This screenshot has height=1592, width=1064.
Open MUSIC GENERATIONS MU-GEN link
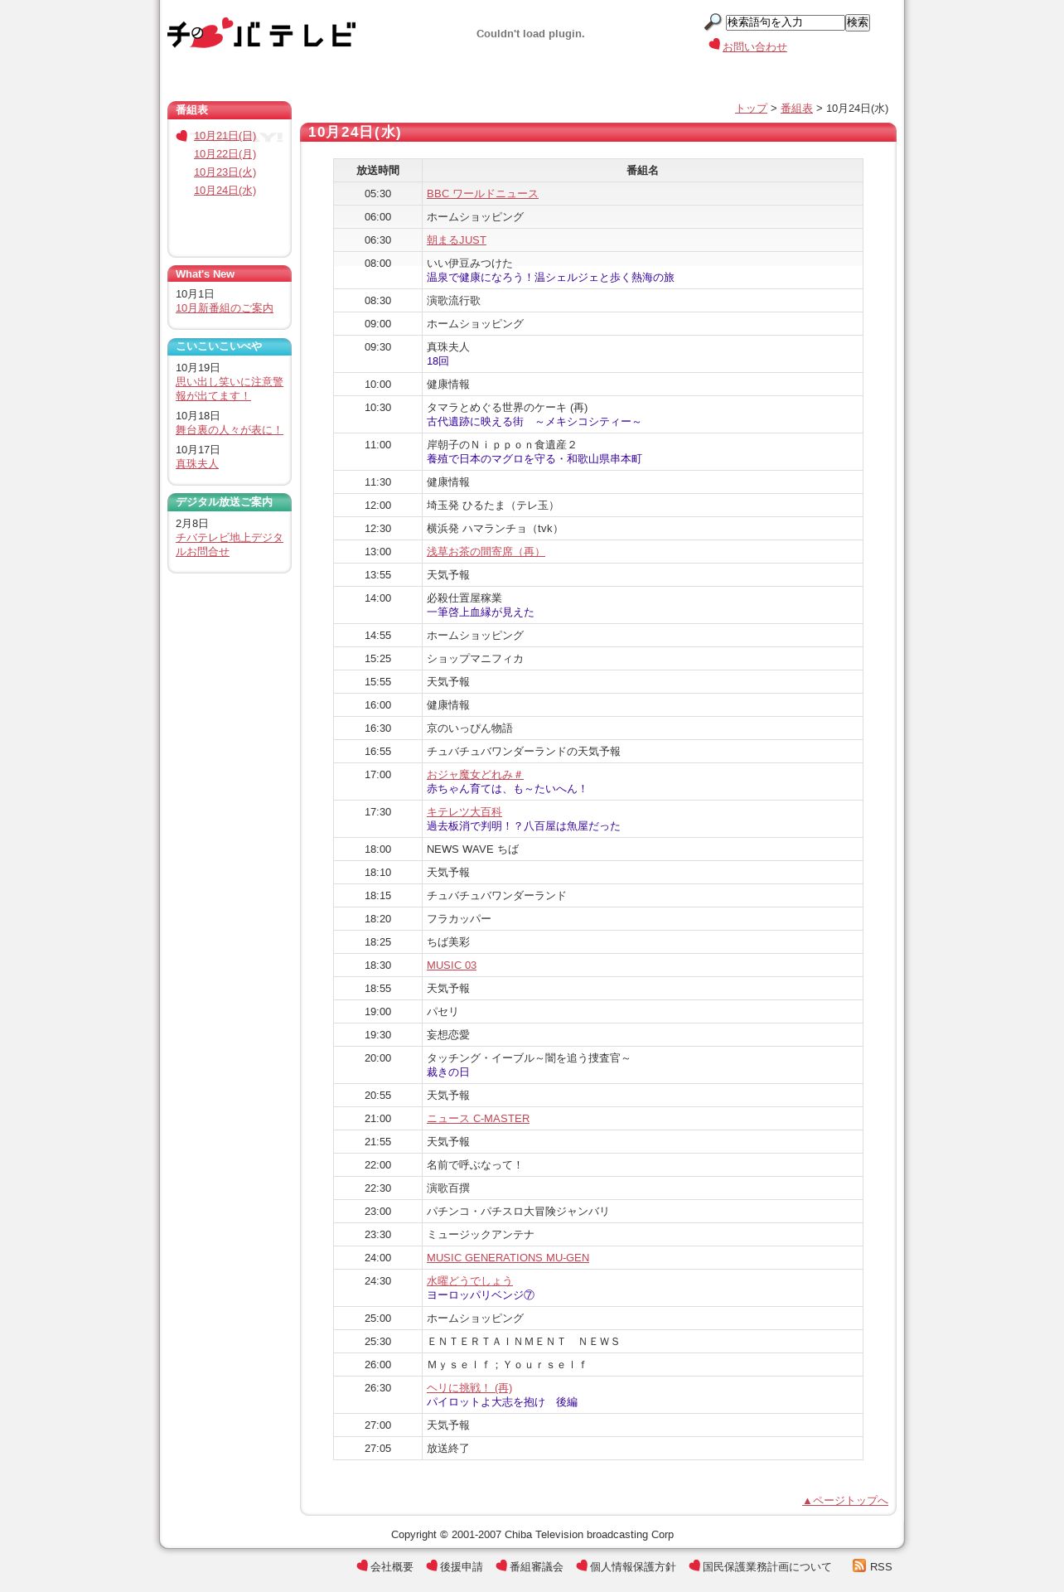pyautogui.click(x=508, y=1258)
